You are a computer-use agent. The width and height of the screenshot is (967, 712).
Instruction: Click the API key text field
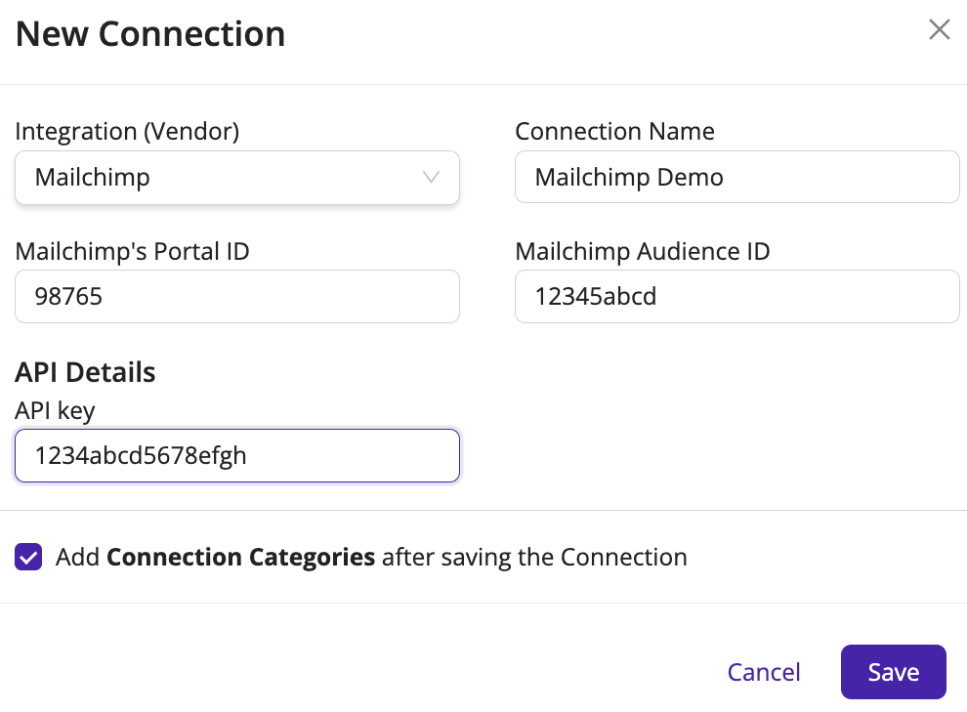(237, 455)
